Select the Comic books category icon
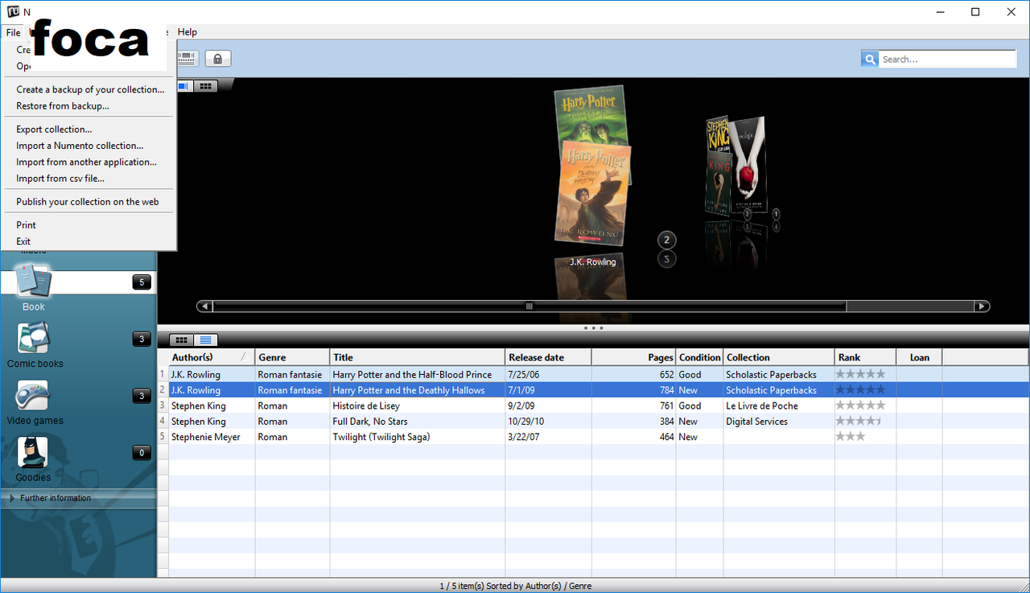Screen dimensions: 1030x593 (34, 339)
